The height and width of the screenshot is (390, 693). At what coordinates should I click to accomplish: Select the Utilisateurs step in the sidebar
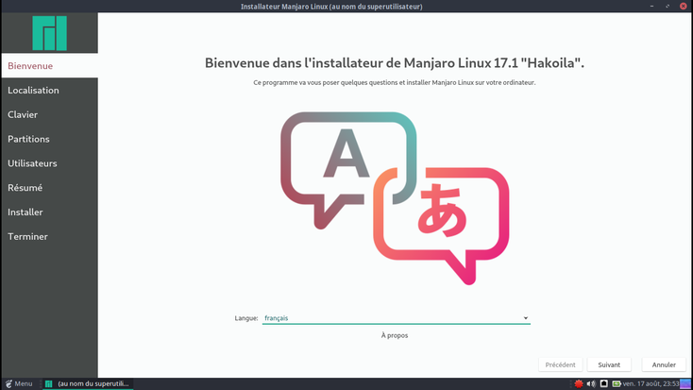(49, 163)
